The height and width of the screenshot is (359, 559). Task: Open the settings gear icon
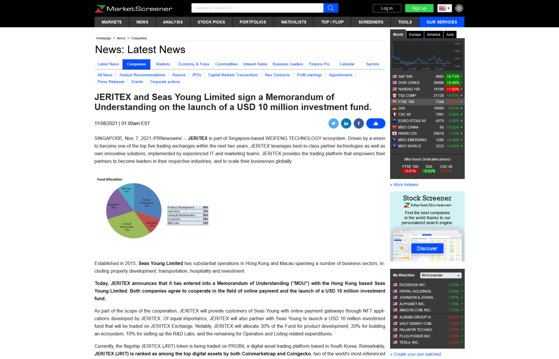(459, 8)
